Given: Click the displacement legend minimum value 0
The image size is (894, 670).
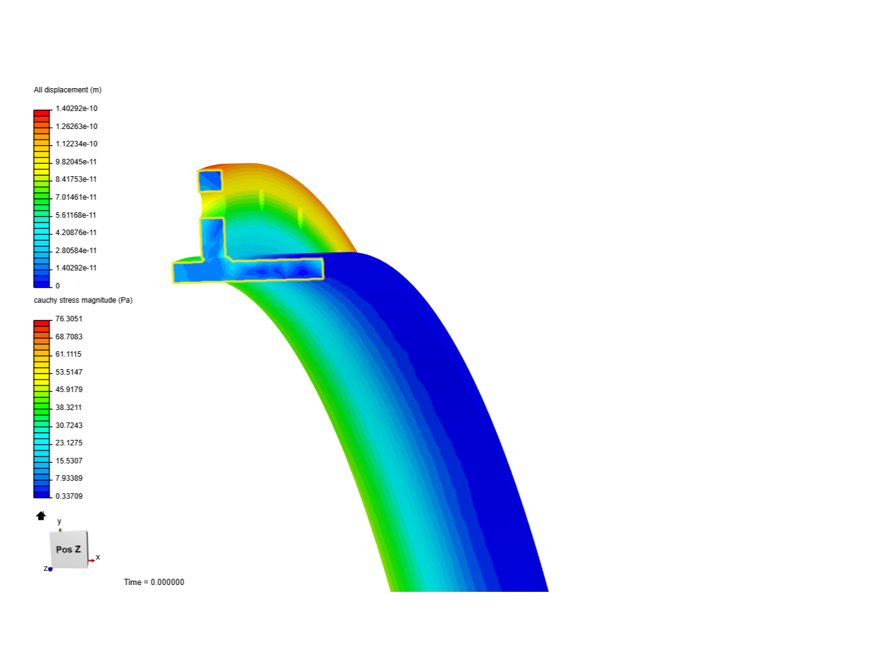Looking at the screenshot, I should [58, 286].
